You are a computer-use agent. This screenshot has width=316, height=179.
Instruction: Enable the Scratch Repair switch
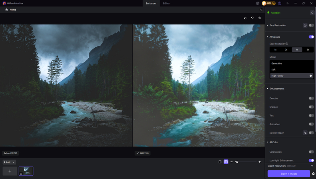[311, 132]
